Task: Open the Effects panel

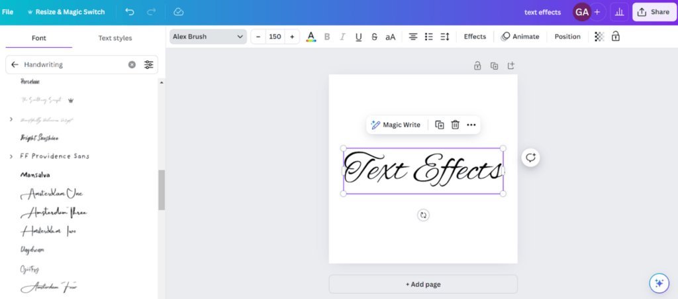Action: pyautogui.click(x=475, y=36)
